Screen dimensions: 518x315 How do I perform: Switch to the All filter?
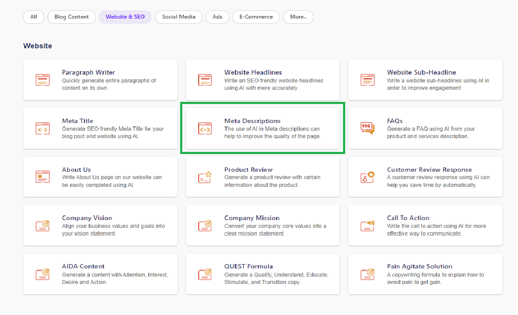coord(33,17)
